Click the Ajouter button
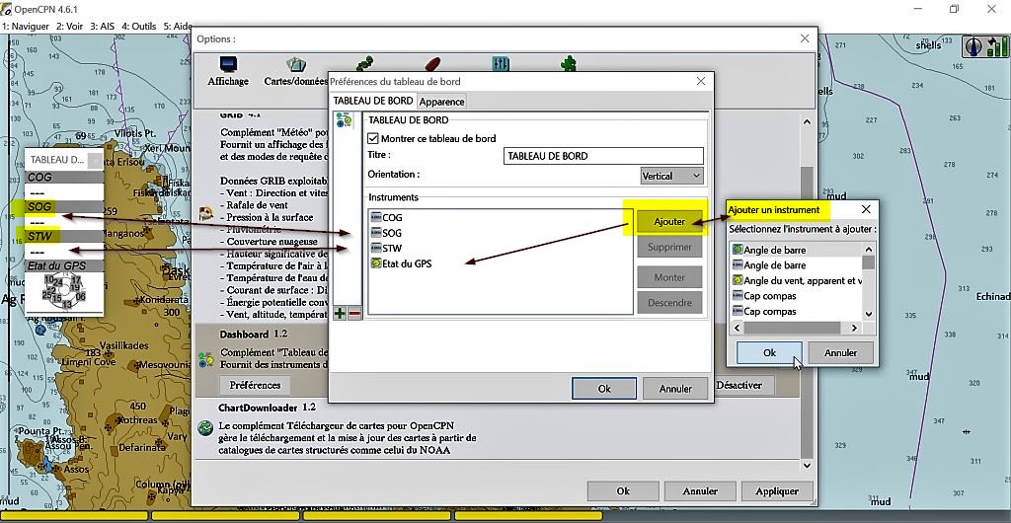 [669, 222]
